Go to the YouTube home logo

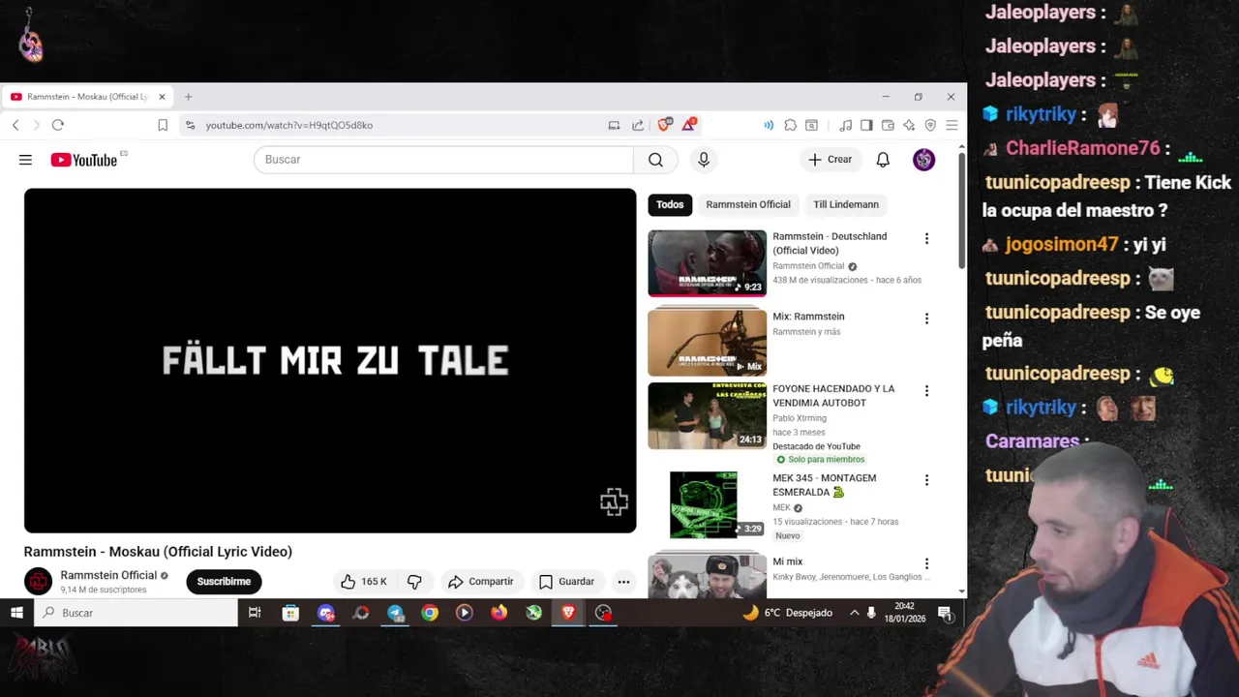(x=83, y=160)
